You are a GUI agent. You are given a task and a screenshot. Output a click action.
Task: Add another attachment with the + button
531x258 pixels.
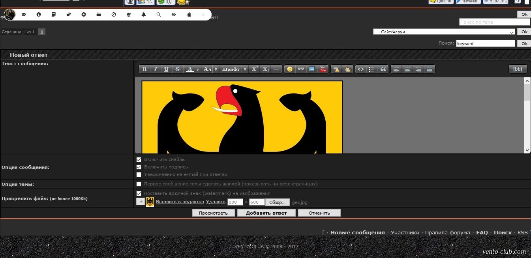point(141,202)
